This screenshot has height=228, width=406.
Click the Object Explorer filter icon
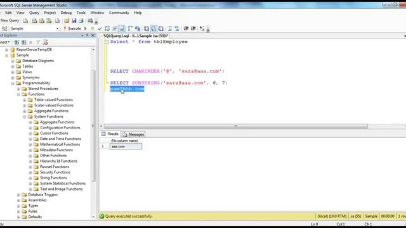point(38,42)
